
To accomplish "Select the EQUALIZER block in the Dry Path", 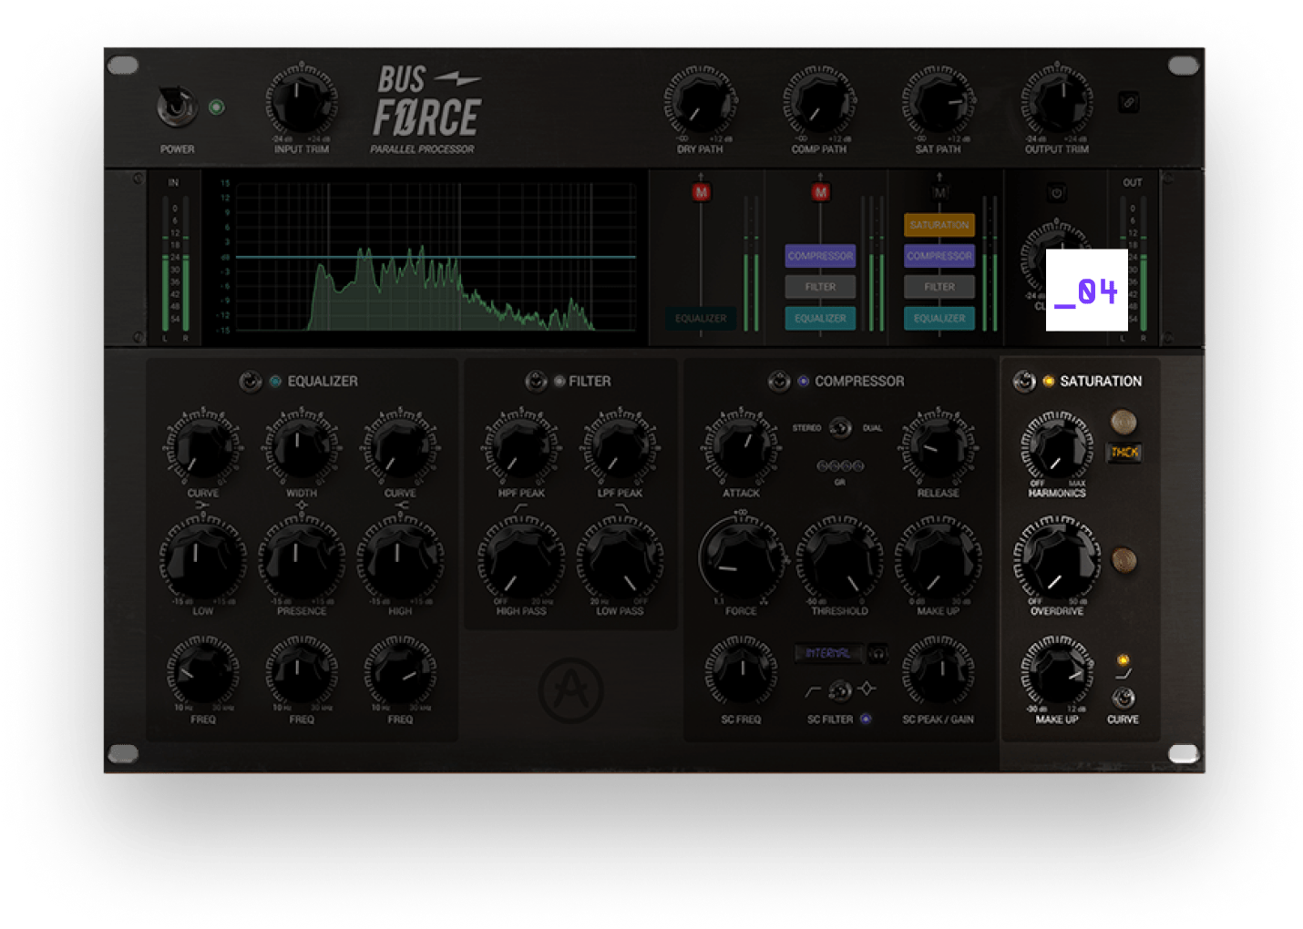I will click(x=701, y=319).
